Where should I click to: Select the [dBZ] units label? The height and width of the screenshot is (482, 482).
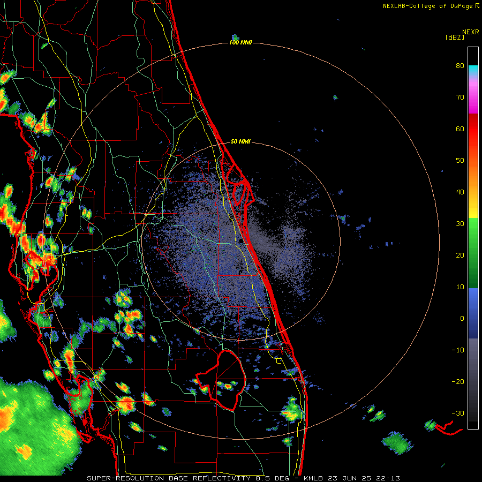click(x=455, y=37)
